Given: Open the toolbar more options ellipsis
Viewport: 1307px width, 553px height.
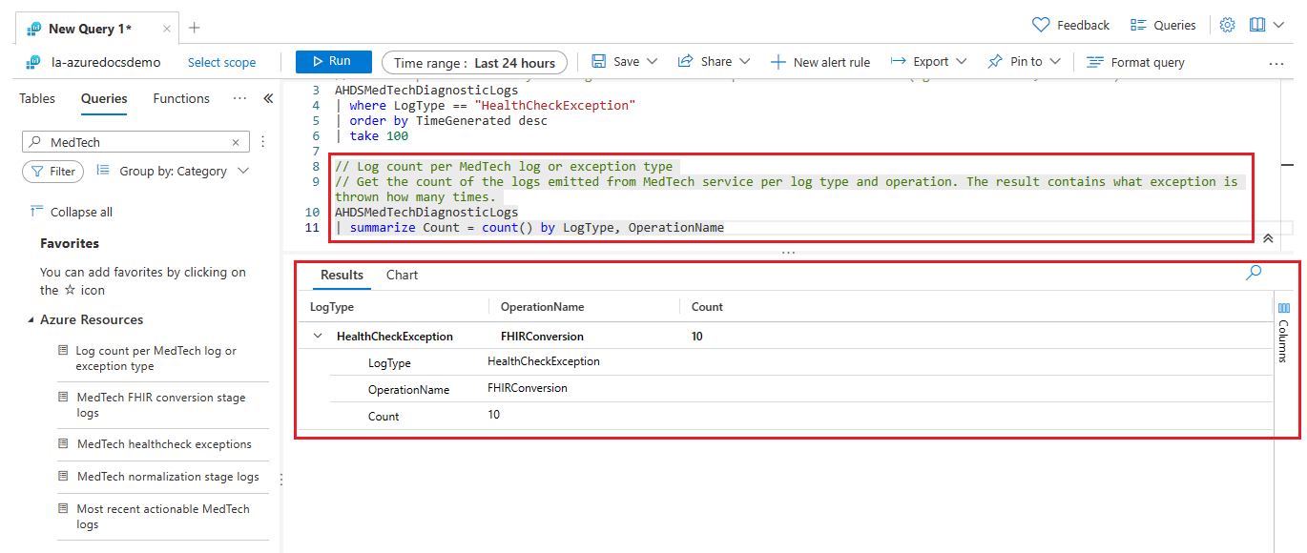Looking at the screenshot, I should (x=1276, y=63).
